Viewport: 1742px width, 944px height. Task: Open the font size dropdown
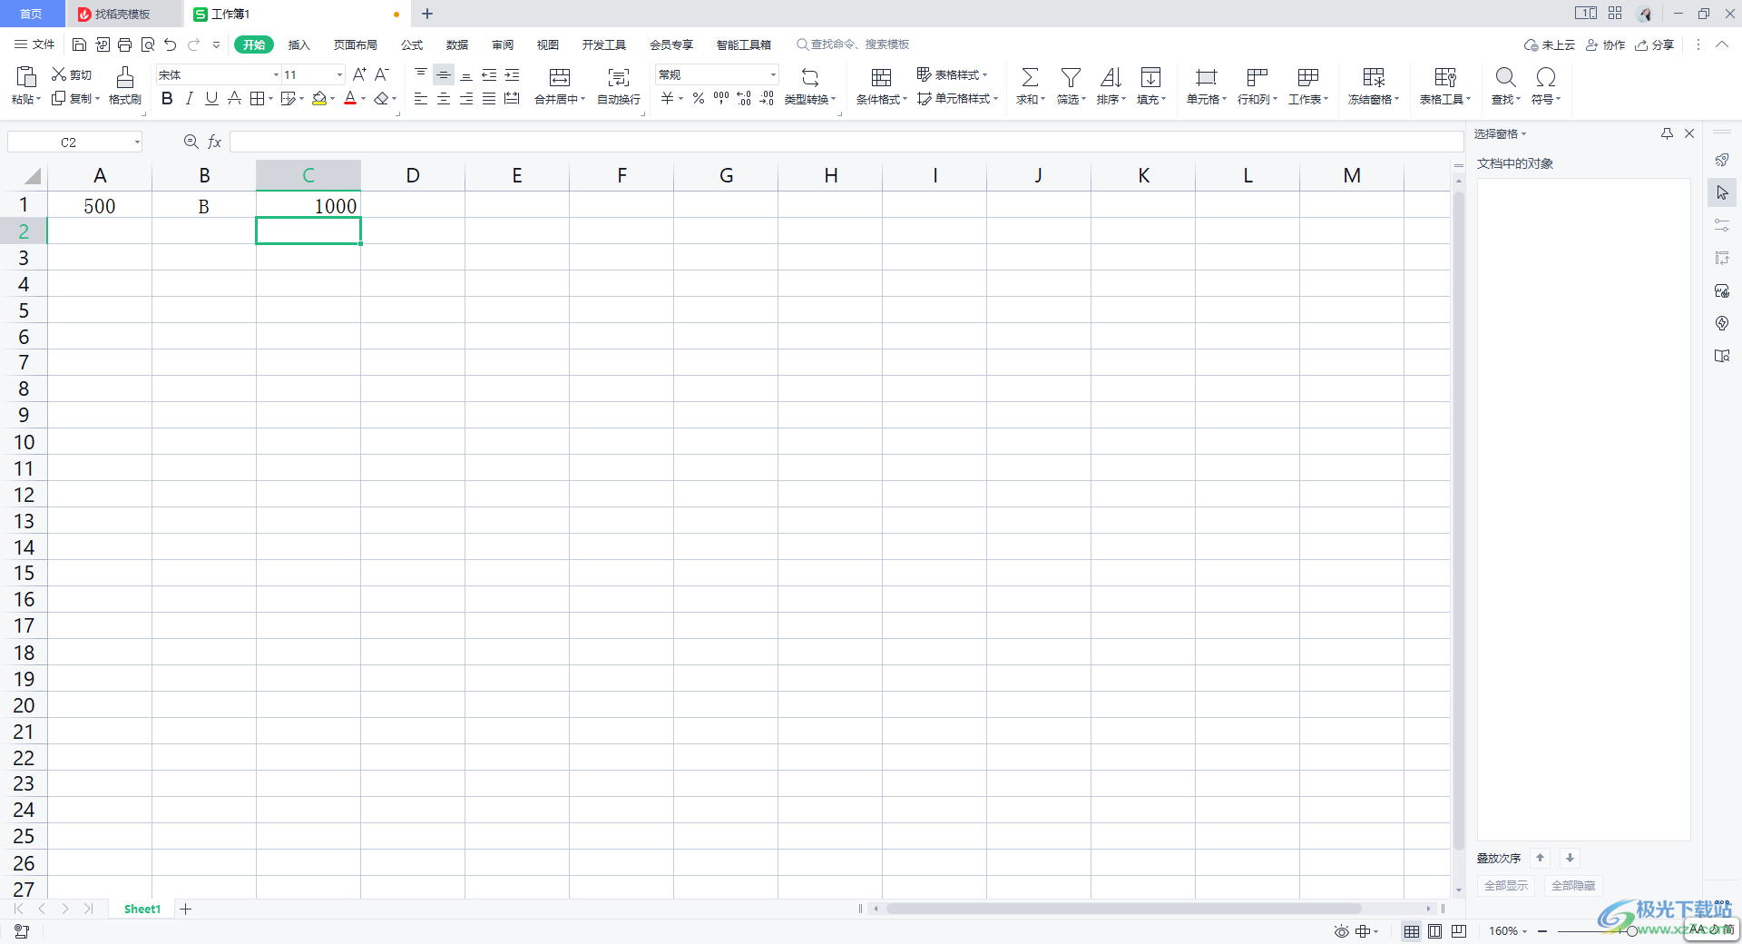pos(339,74)
